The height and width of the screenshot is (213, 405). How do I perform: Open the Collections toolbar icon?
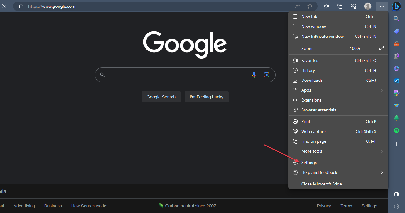coord(340,6)
